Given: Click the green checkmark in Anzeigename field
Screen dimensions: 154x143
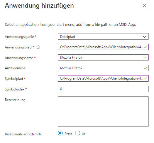Looking at the screenshot, I should (145, 68).
